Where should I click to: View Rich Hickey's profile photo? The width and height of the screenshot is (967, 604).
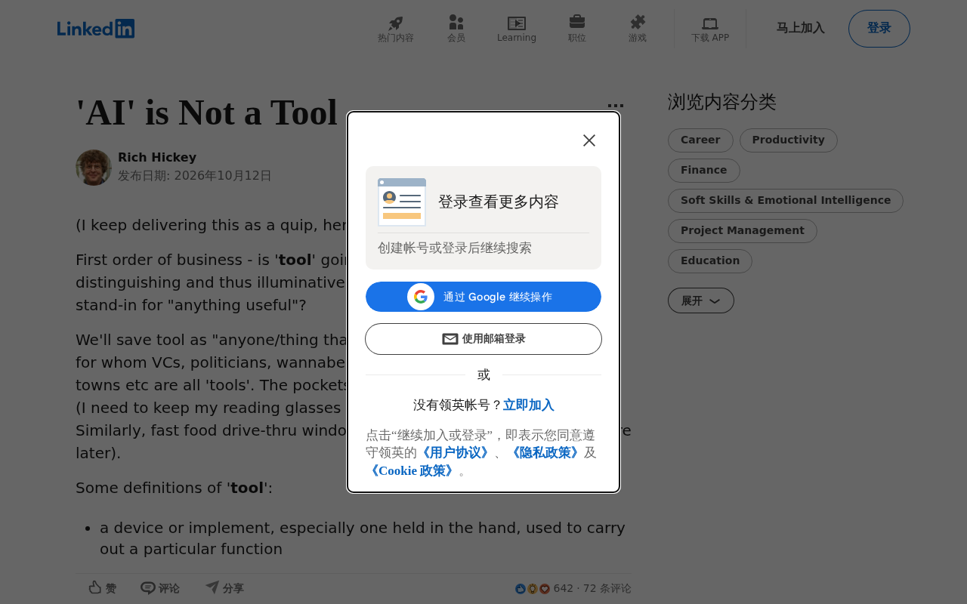tap(94, 168)
